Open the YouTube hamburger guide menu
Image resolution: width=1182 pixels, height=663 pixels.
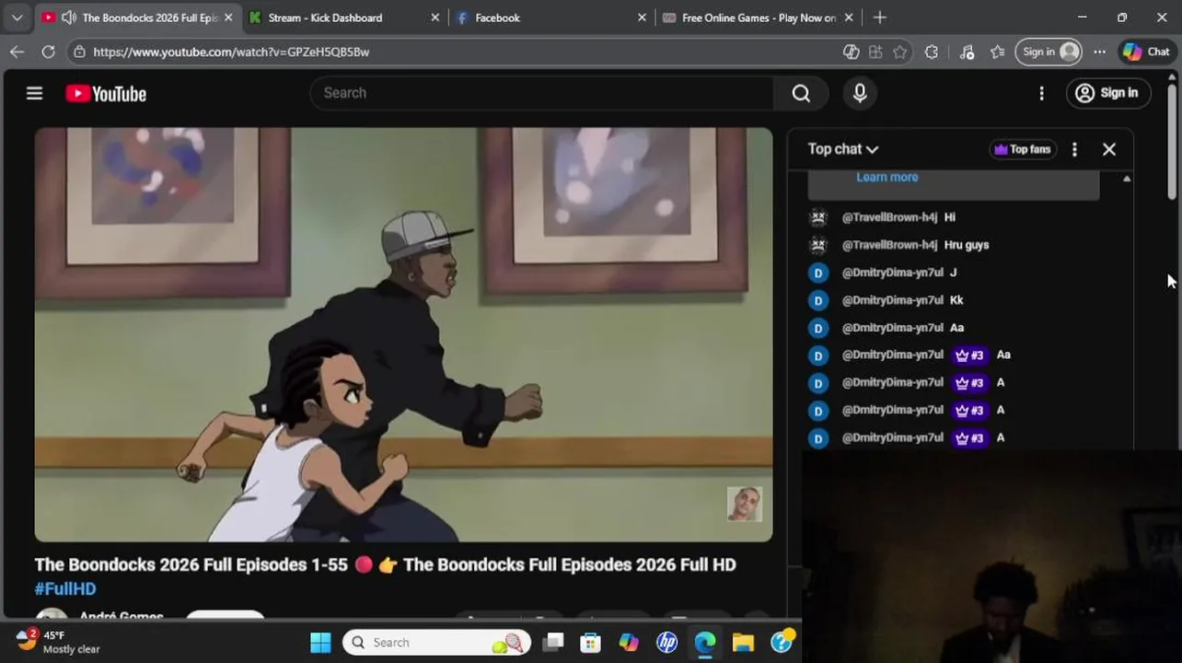pos(34,93)
